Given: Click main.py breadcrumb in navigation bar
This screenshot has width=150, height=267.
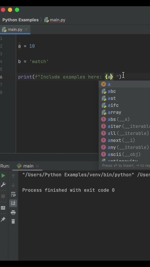Looking at the screenshot, I should pyautogui.click(x=57, y=20).
